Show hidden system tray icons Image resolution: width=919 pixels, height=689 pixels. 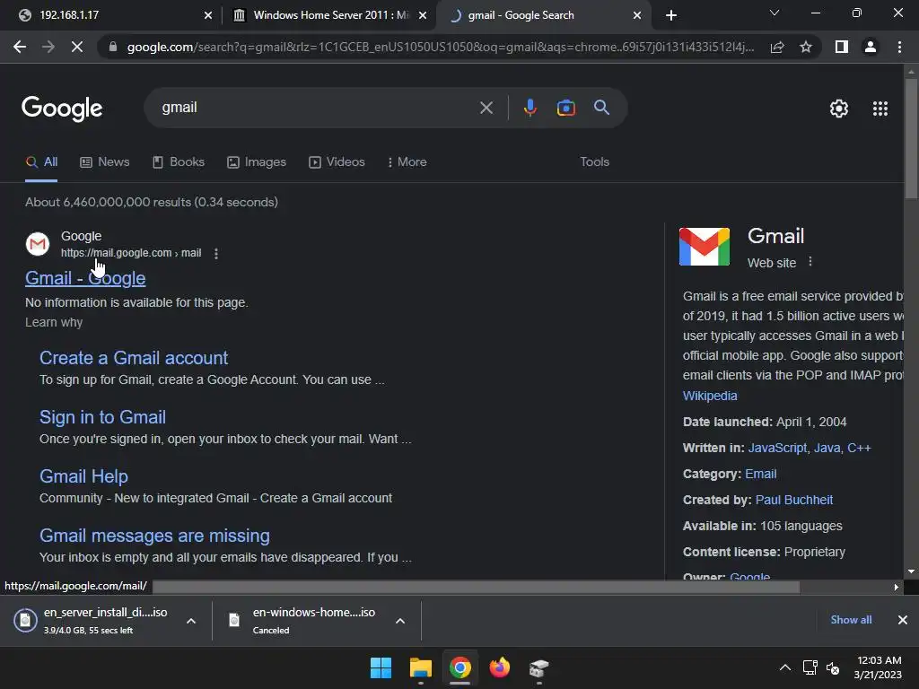point(784,667)
